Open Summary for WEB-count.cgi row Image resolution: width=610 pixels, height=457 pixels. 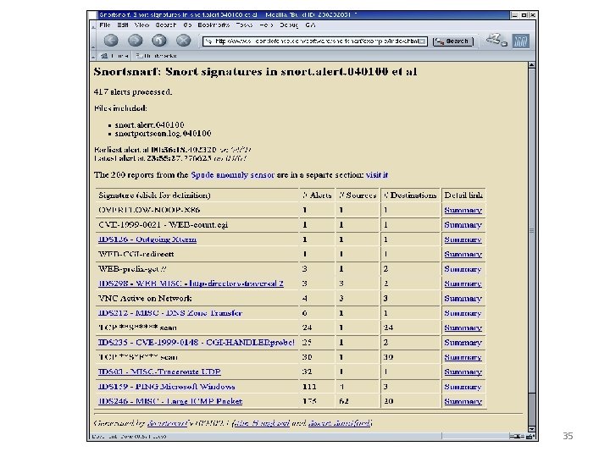point(463,225)
